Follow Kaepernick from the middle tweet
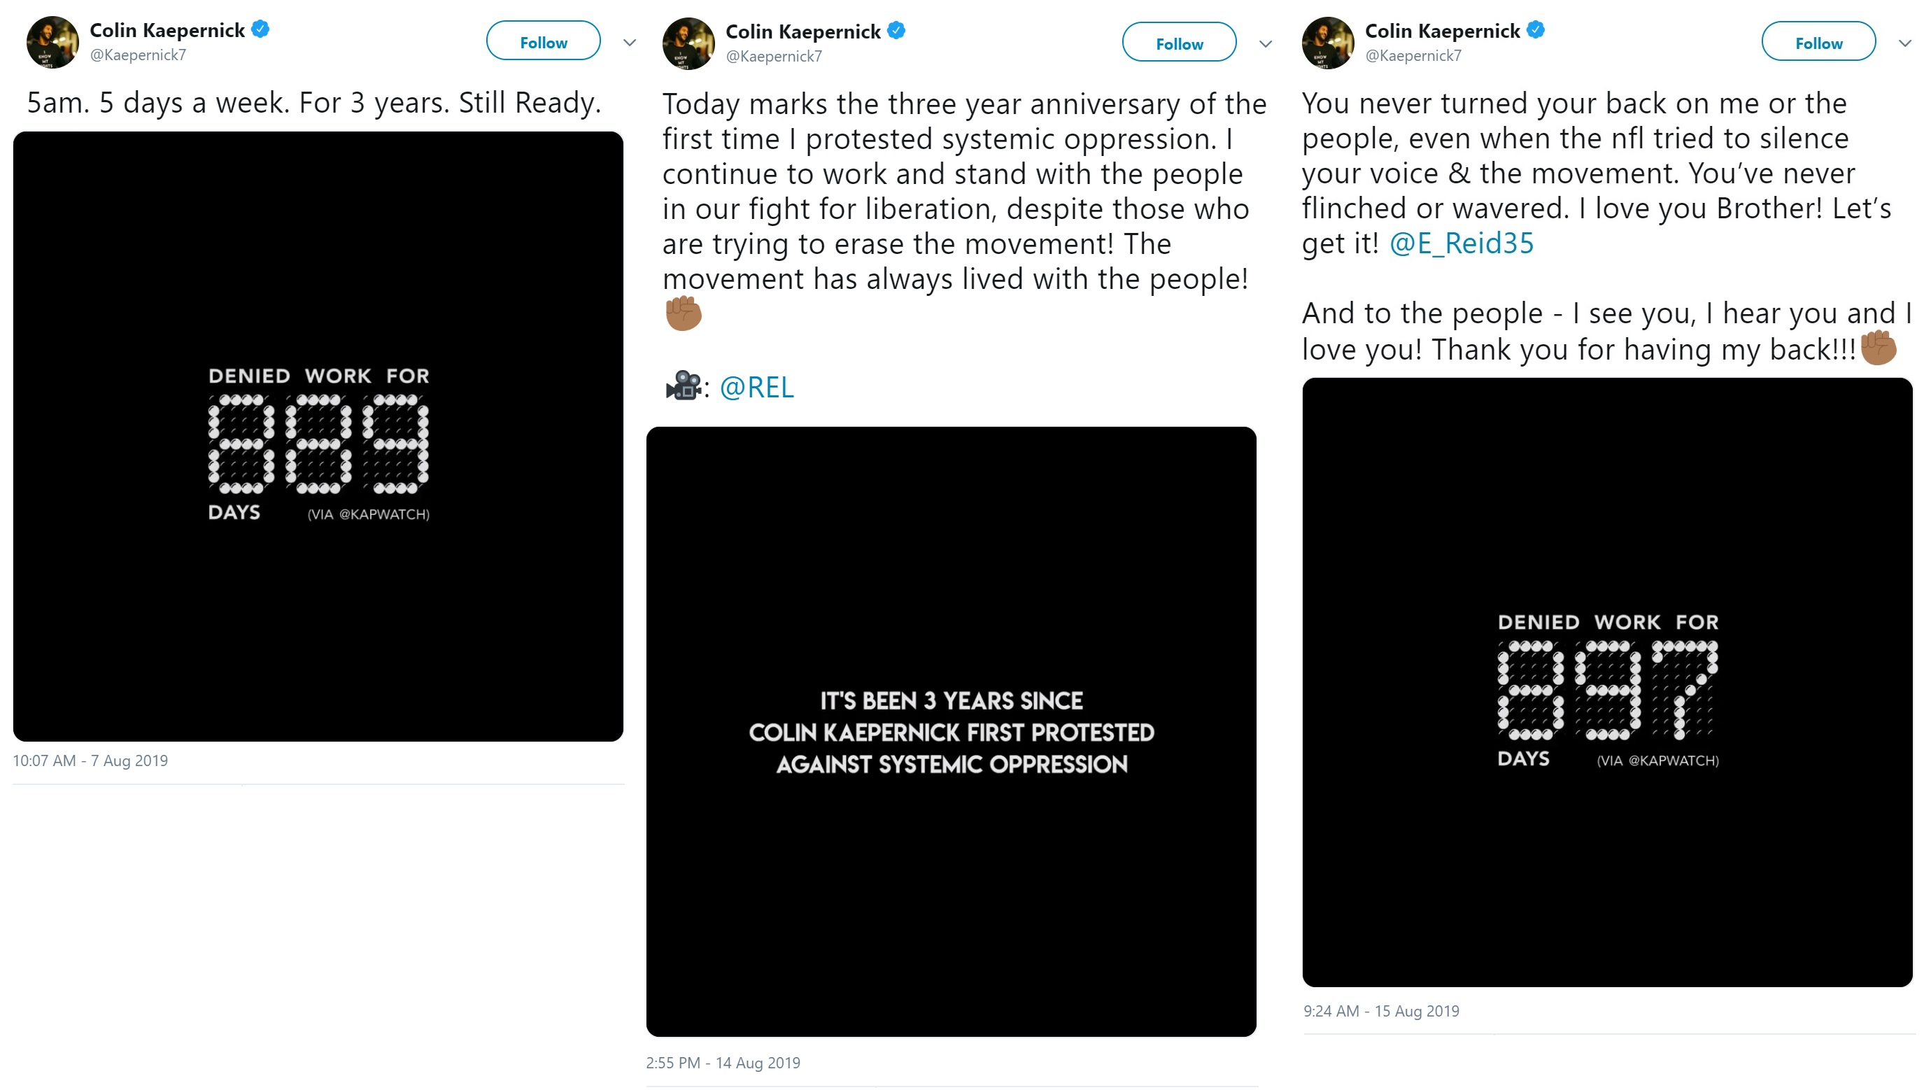 pos(1178,43)
